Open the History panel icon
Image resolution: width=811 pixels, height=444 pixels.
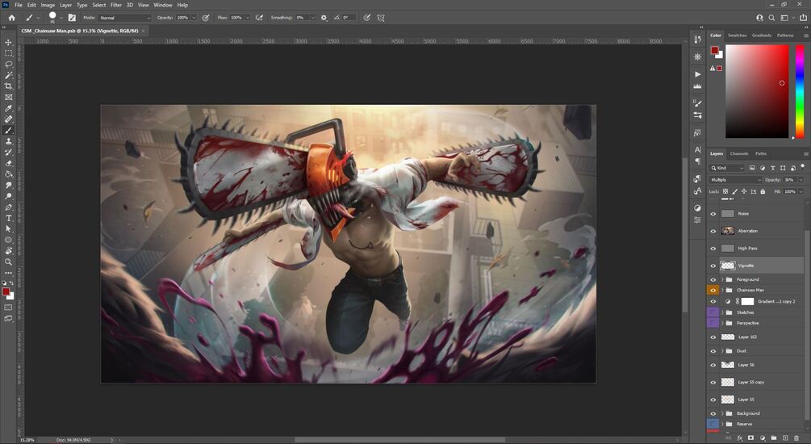pos(698,40)
